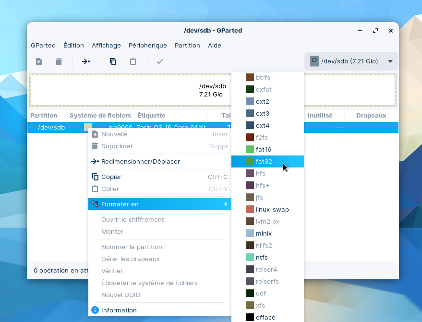
Task: Click the disk icon in device selector
Action: click(x=314, y=61)
